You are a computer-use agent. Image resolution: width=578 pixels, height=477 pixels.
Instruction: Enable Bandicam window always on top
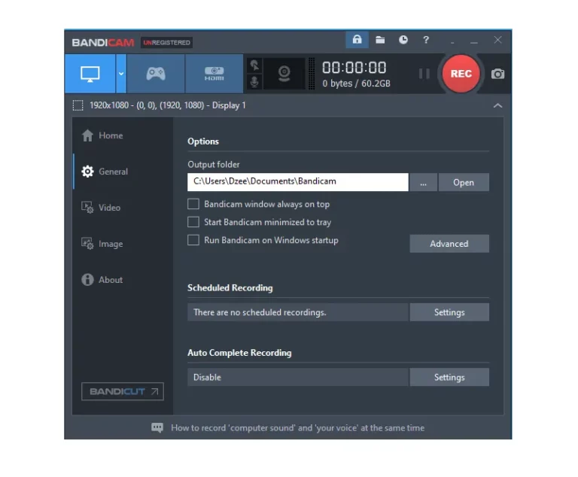coord(193,204)
